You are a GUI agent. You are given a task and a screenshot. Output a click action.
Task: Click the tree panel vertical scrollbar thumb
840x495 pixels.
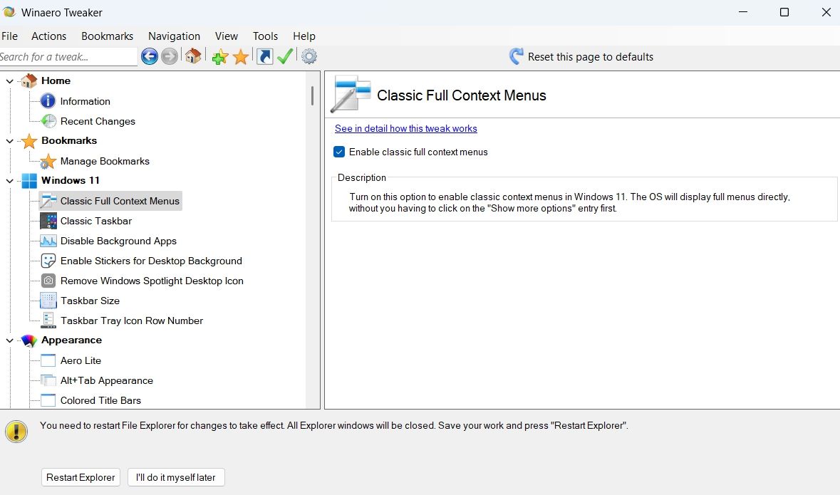pos(312,96)
